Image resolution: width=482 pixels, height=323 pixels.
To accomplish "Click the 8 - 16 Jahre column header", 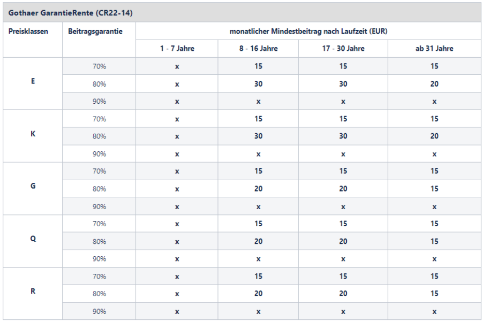I will pyautogui.click(x=258, y=49).
